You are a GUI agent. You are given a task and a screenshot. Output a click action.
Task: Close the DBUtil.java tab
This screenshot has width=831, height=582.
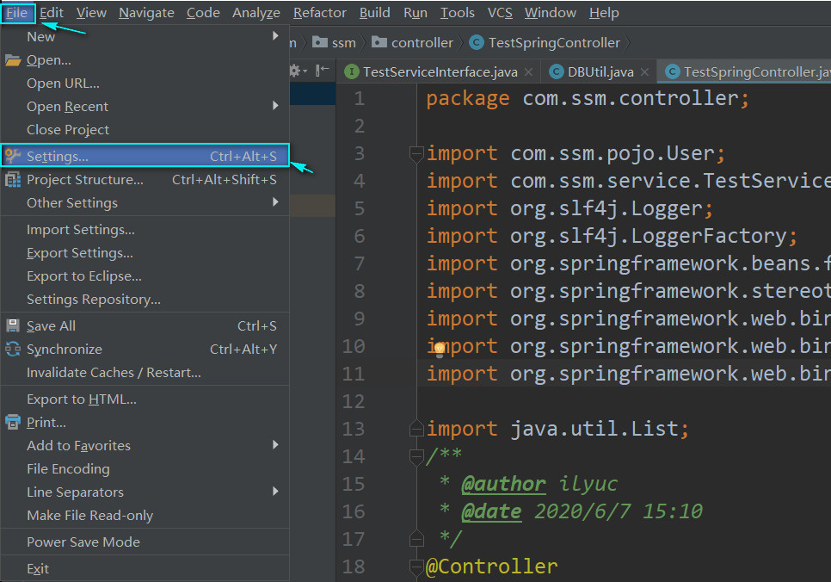click(644, 71)
